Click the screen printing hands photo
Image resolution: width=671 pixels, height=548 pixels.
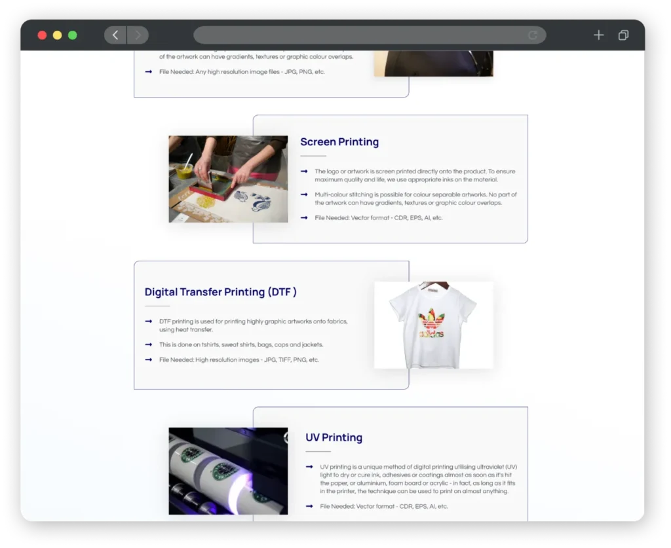(x=228, y=179)
